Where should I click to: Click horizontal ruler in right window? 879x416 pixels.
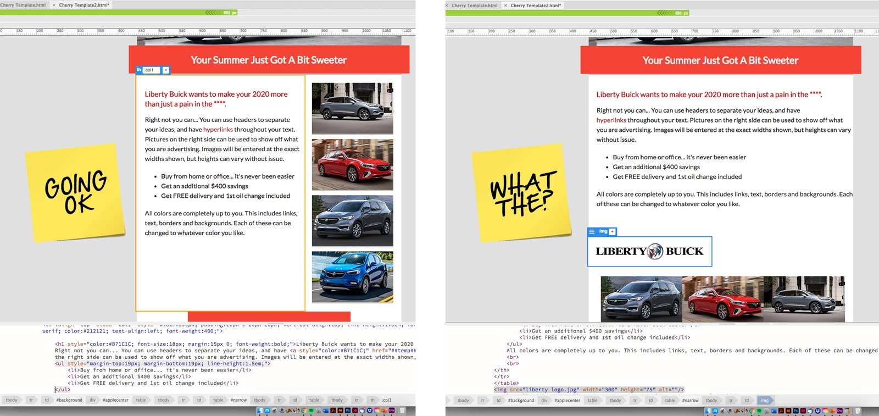[x=662, y=32]
